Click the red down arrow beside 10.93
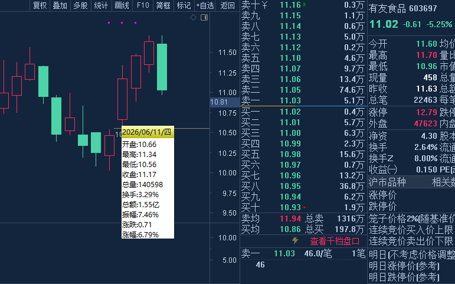The image size is (455, 284). (x=304, y=207)
